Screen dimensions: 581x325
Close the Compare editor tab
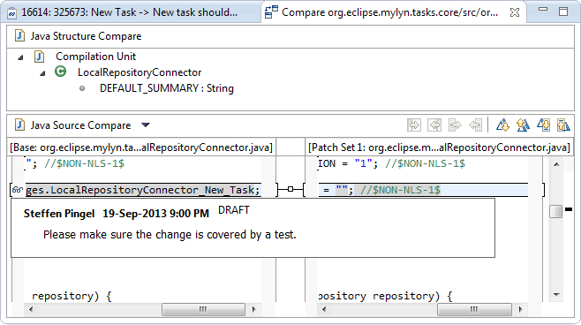coord(514,12)
